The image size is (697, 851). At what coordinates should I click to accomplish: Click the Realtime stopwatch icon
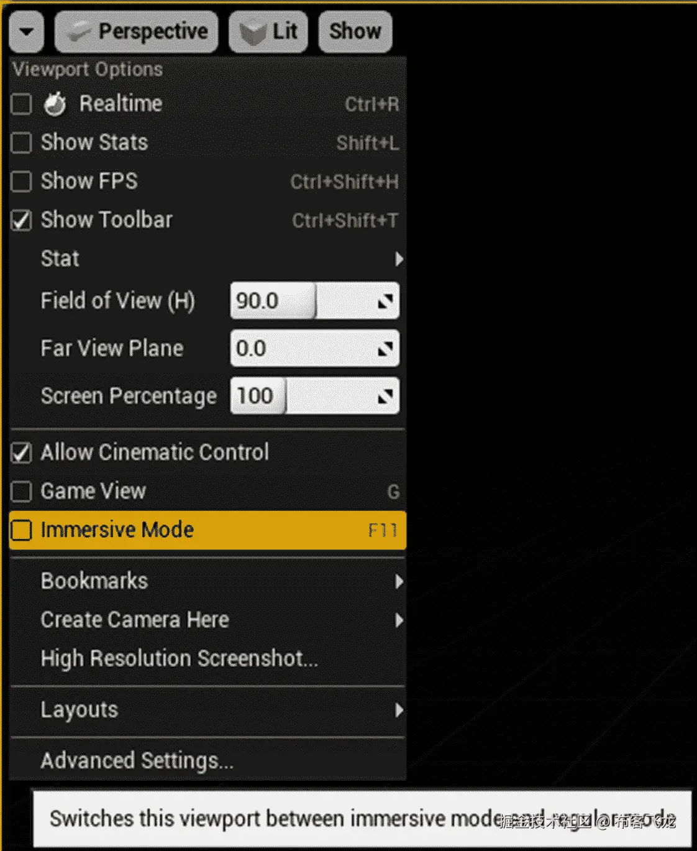(55, 104)
